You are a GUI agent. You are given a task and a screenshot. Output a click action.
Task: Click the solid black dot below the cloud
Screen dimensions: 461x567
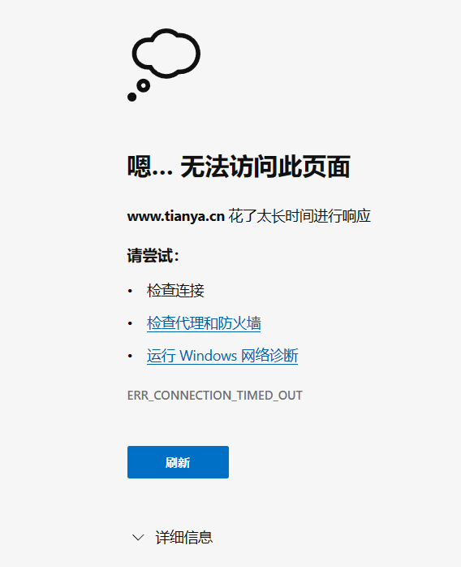(x=131, y=97)
